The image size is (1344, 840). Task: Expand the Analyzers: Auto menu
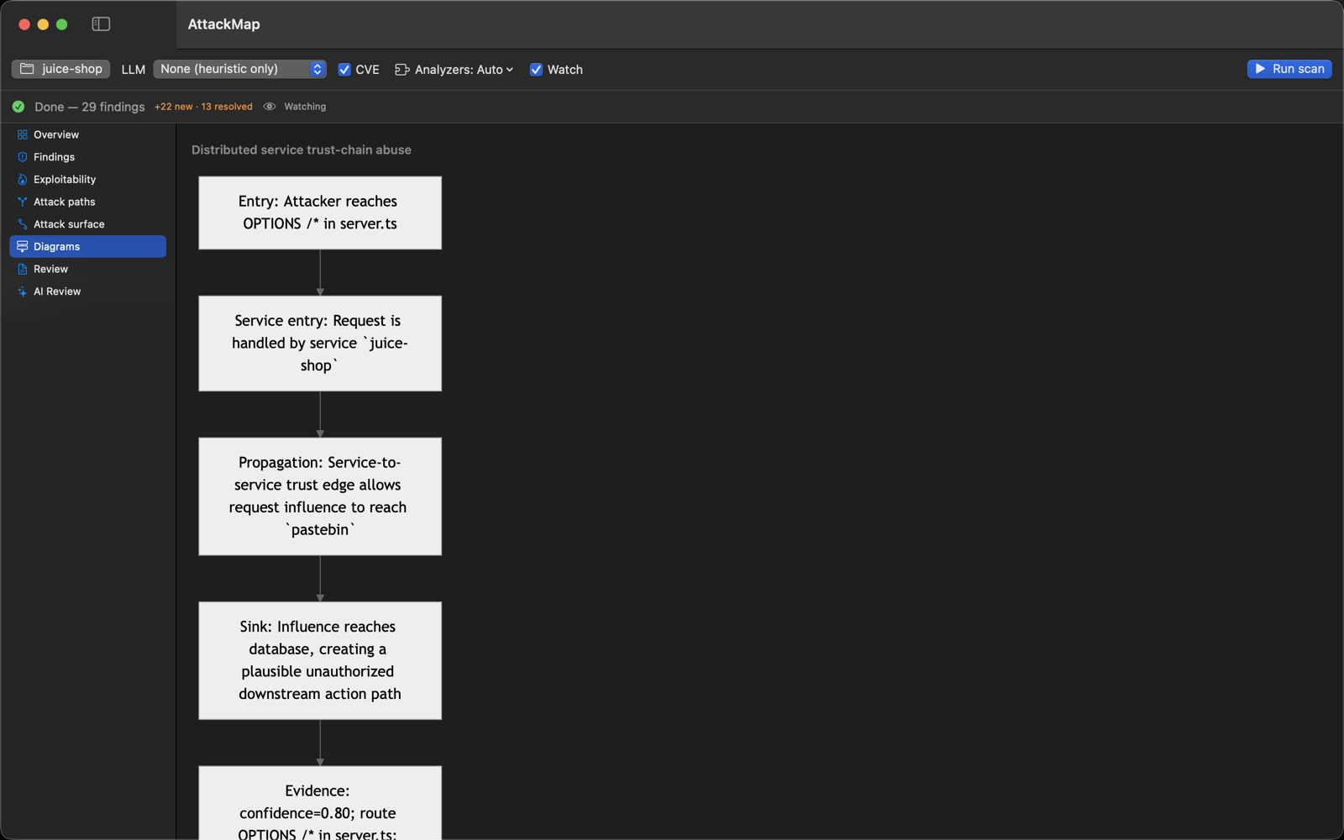point(454,70)
